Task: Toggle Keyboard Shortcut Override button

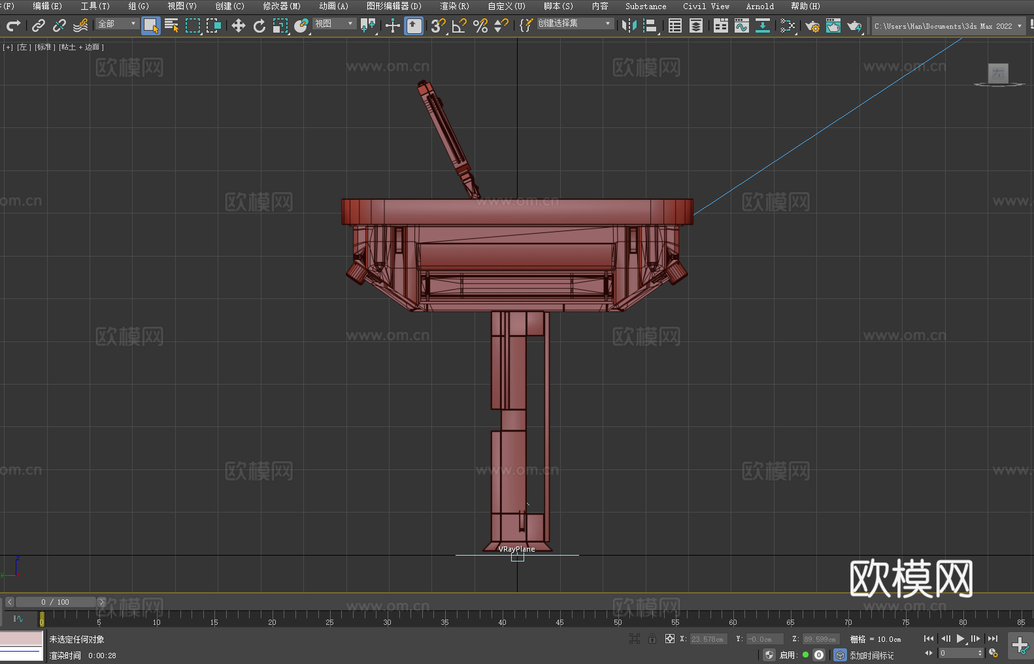Action: point(414,25)
